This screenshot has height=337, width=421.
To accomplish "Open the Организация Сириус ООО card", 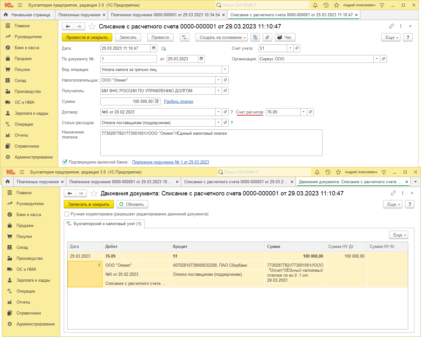I will click(383, 59).
